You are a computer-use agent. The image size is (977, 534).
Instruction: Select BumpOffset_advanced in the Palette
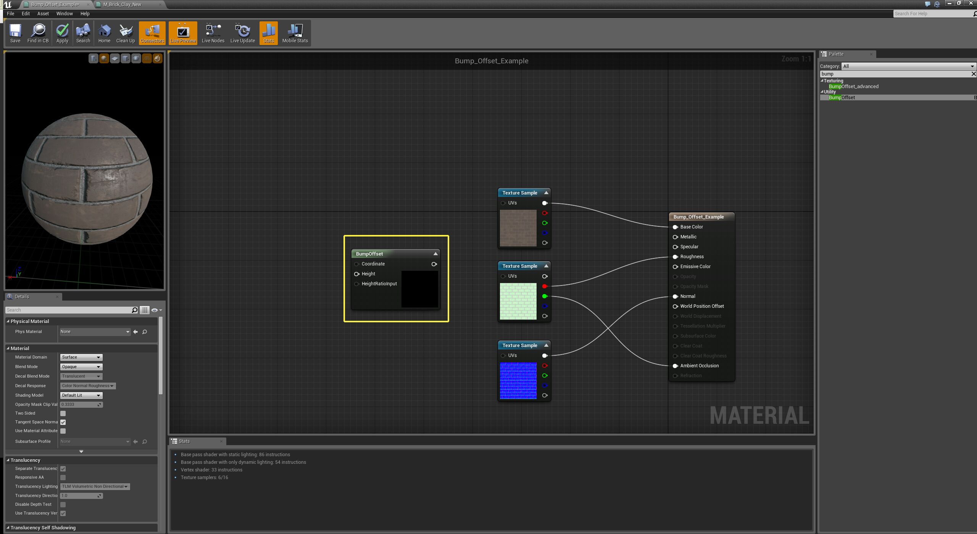click(854, 86)
